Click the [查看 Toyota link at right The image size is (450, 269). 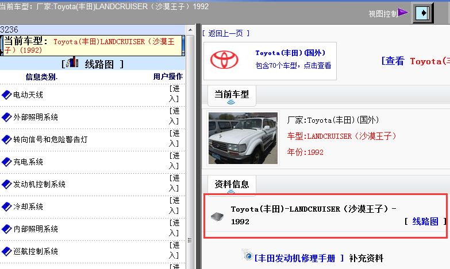click(x=416, y=61)
